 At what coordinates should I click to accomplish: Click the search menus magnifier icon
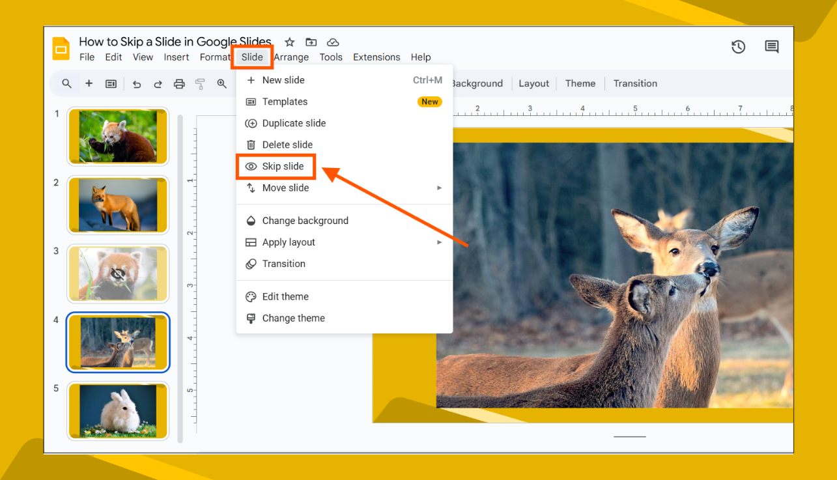tap(66, 83)
